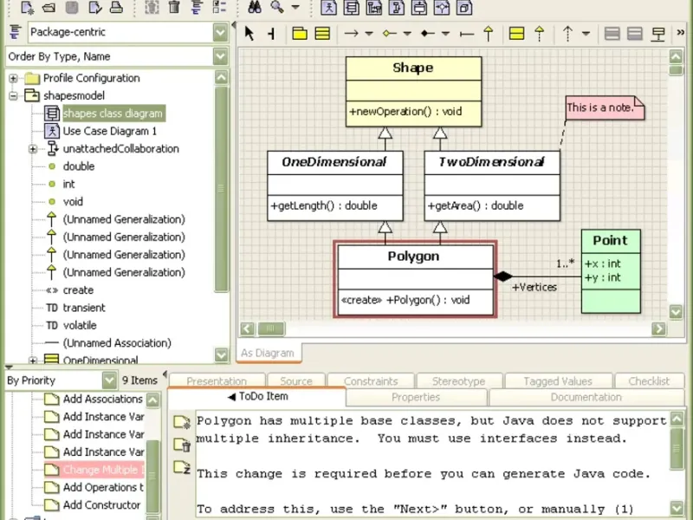Expand the Profile Configuration tree node

(x=13, y=79)
